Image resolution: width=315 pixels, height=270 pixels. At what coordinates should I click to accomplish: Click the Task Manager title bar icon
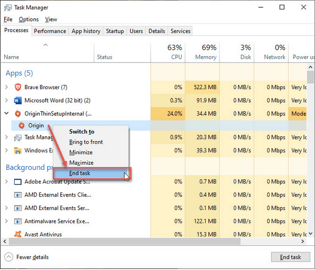click(8, 8)
